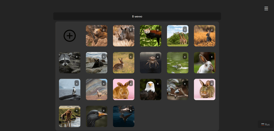Open the rabbit in orange field thumbnail
This screenshot has height=131, width=274.
click(205, 36)
